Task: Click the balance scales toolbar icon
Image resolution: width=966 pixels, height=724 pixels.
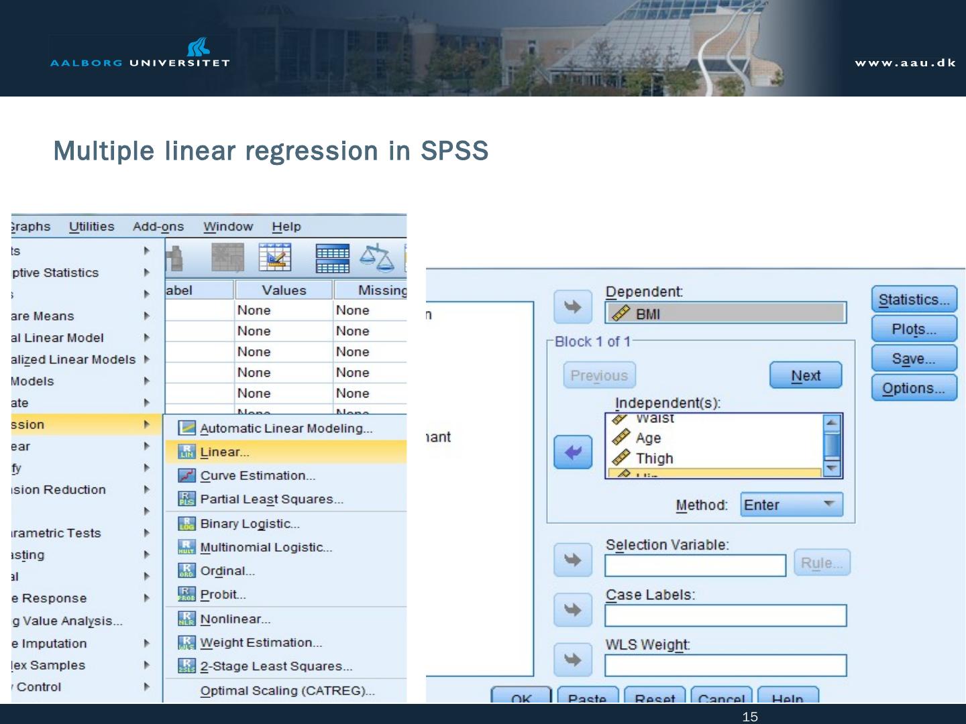Action: 377,258
